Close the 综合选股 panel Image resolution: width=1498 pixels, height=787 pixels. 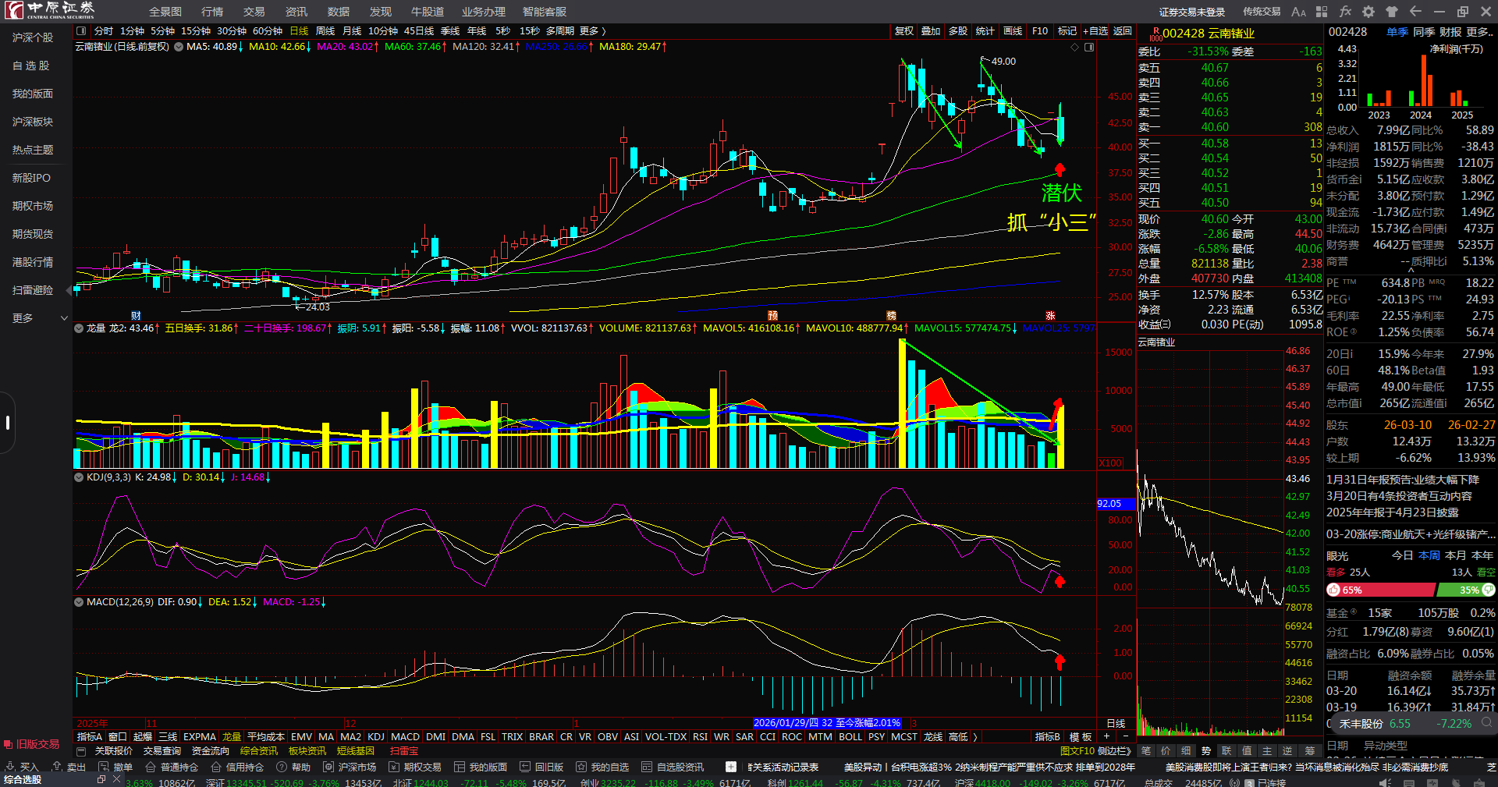pos(115,779)
